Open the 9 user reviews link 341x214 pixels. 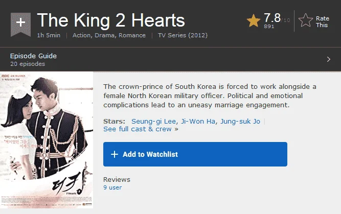click(x=112, y=187)
